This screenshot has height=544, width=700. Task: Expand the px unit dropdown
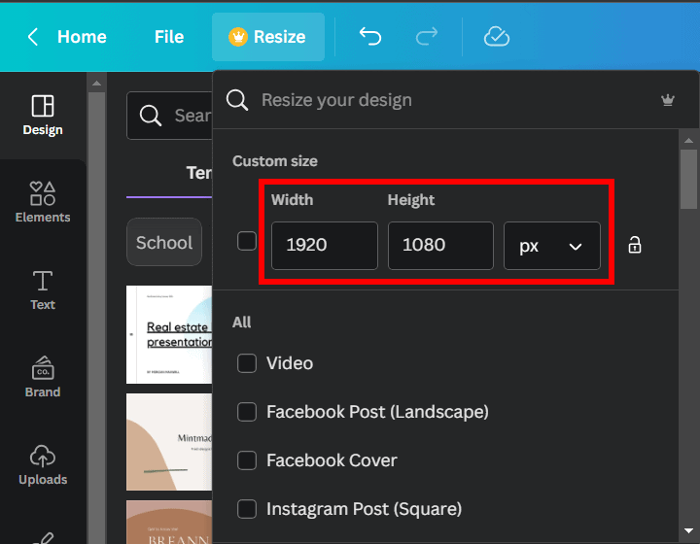(x=551, y=246)
